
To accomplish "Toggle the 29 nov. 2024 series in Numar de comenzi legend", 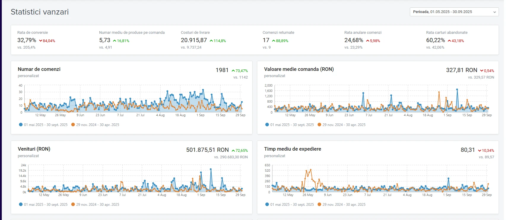I will tap(95, 125).
